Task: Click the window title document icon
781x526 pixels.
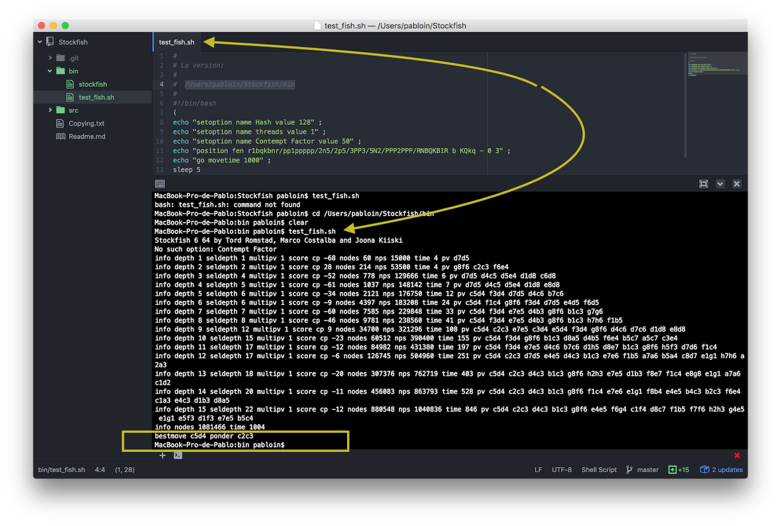Action: click(317, 25)
